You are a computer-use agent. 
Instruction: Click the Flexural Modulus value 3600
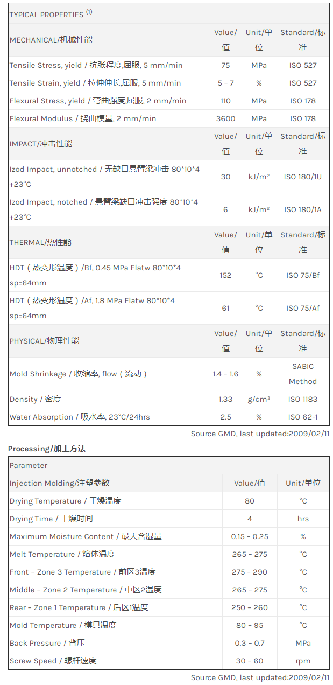point(225,118)
